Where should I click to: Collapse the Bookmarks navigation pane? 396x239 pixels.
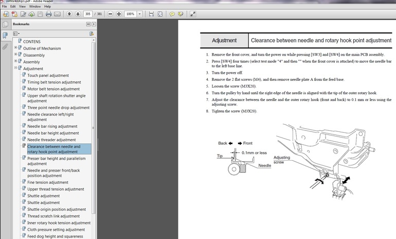pos(88,24)
